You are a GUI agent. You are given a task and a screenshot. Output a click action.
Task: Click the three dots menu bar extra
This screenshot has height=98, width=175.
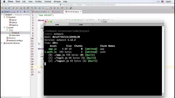pyautogui.click(x=158, y=2)
